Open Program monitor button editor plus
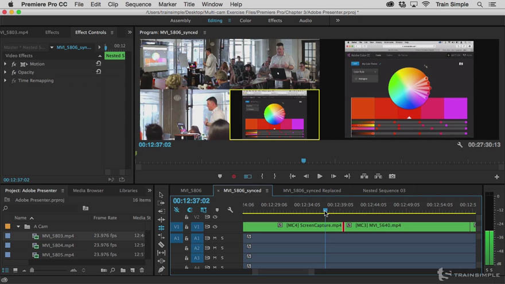505x284 pixels. pos(496,177)
